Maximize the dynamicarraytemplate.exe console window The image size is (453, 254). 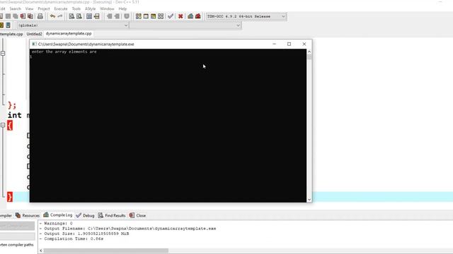(289, 44)
